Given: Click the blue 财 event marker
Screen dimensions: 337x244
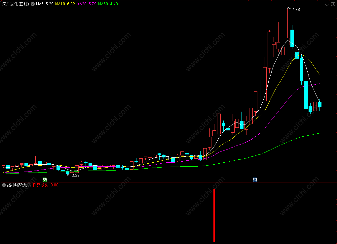Looking at the screenshot, I should click(x=255, y=179).
